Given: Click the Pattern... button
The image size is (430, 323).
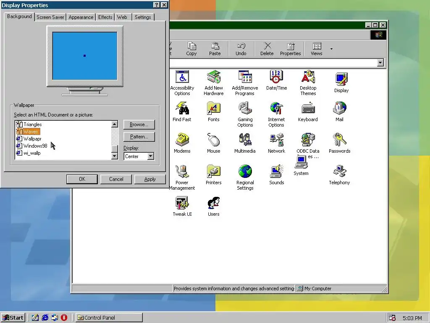Looking at the screenshot, I should [x=139, y=137].
